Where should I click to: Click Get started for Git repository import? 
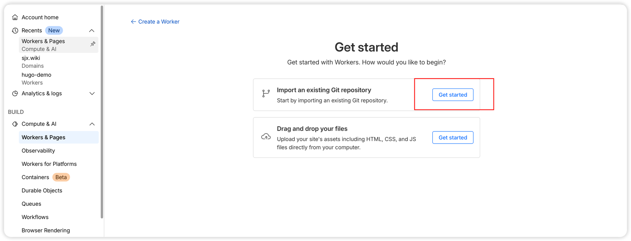pos(452,95)
